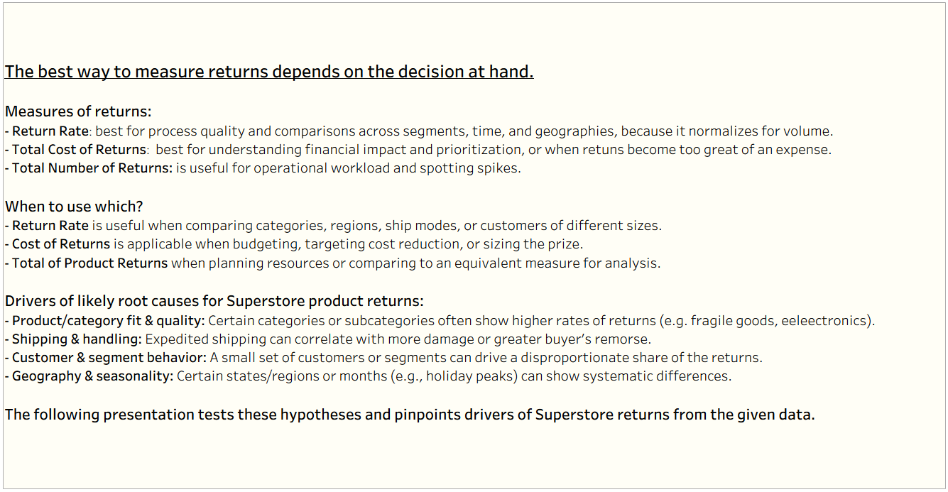The height and width of the screenshot is (492, 948).
Task: Select the bold 'Cost of Returns' label
Action: pos(61,244)
